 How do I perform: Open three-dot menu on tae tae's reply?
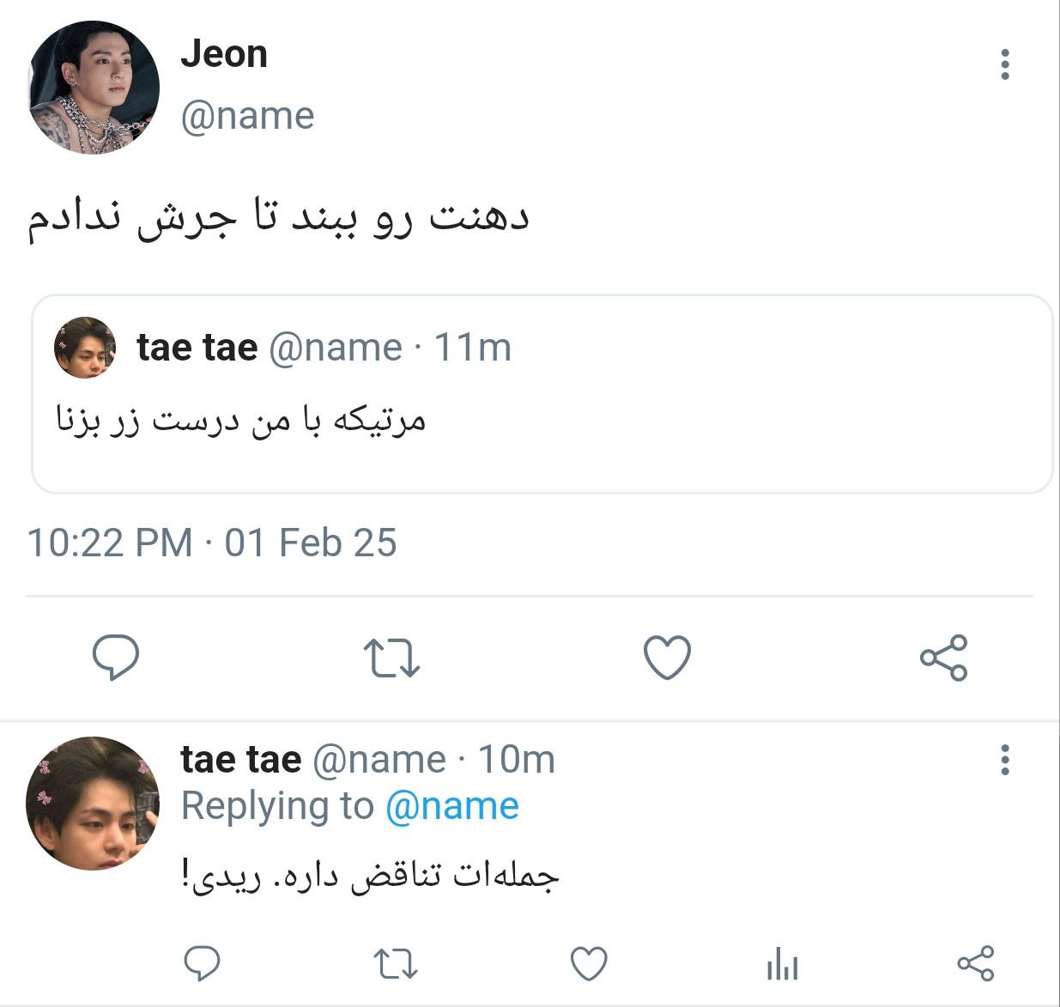click(x=1005, y=760)
